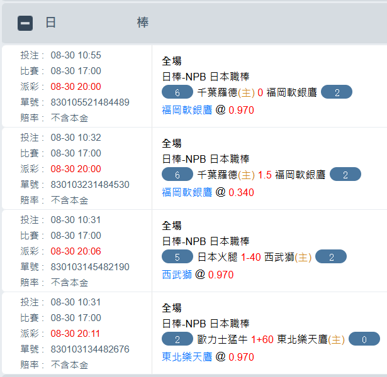Select payout time for order 830105521484489

(76, 87)
